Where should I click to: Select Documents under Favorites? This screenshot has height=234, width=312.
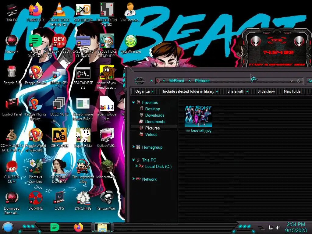click(155, 122)
